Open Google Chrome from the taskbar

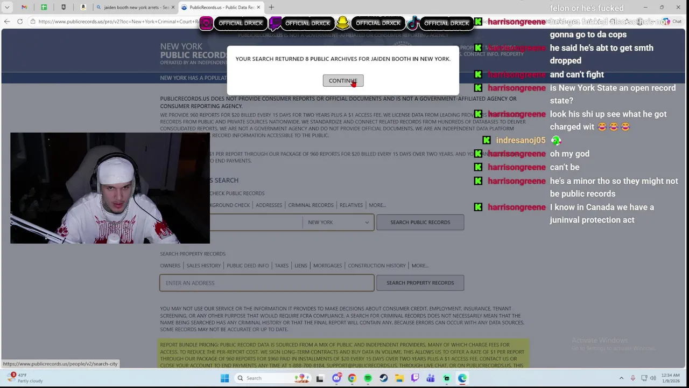point(351,378)
